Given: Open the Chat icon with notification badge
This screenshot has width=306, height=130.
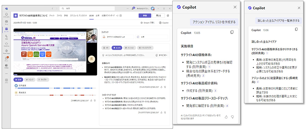Looking at the screenshot, I should tap(7, 58).
